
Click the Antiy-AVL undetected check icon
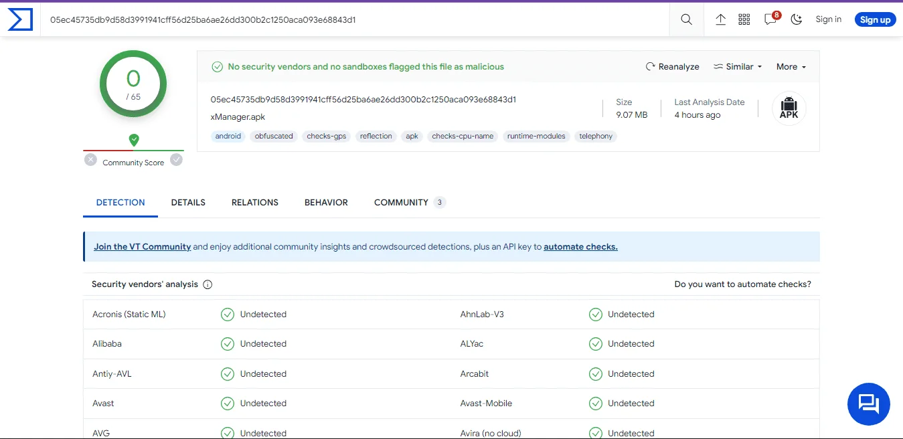click(228, 374)
